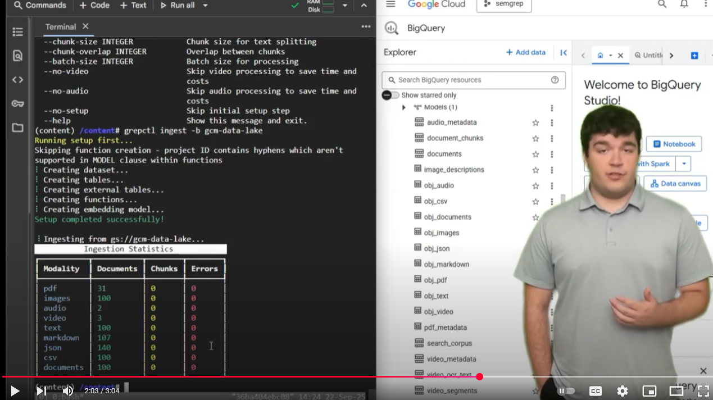The width and height of the screenshot is (713, 400).
Task: Close the BigQuery home tab
Action: [x=620, y=55]
